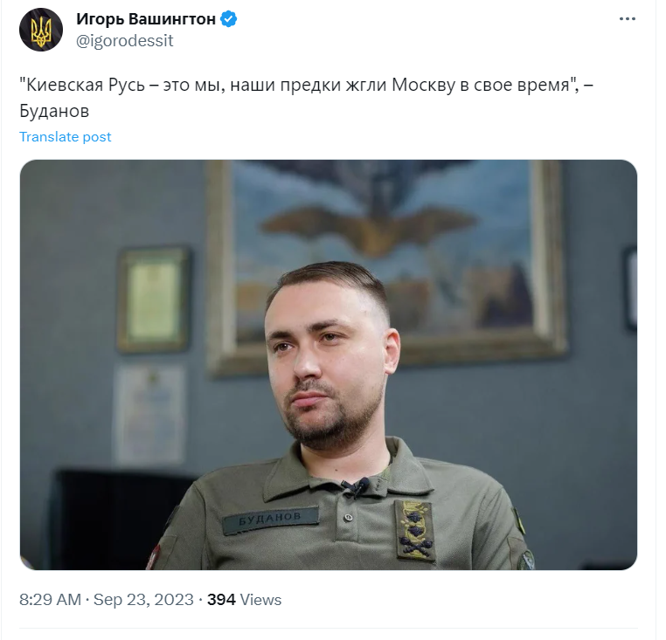
Task: Click the rank insignia patch on the shirt
Action: (414, 530)
